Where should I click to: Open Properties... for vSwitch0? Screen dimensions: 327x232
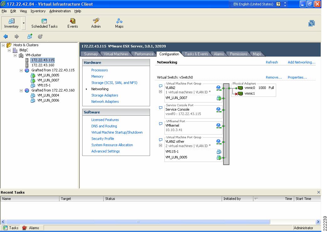[x=297, y=77]
